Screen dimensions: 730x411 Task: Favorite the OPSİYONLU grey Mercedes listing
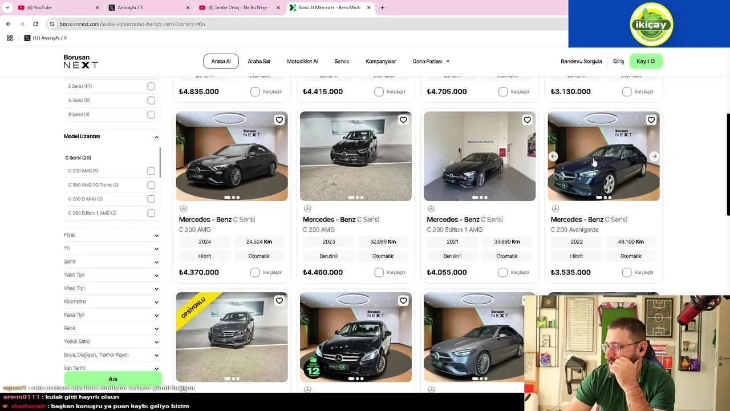(x=279, y=301)
